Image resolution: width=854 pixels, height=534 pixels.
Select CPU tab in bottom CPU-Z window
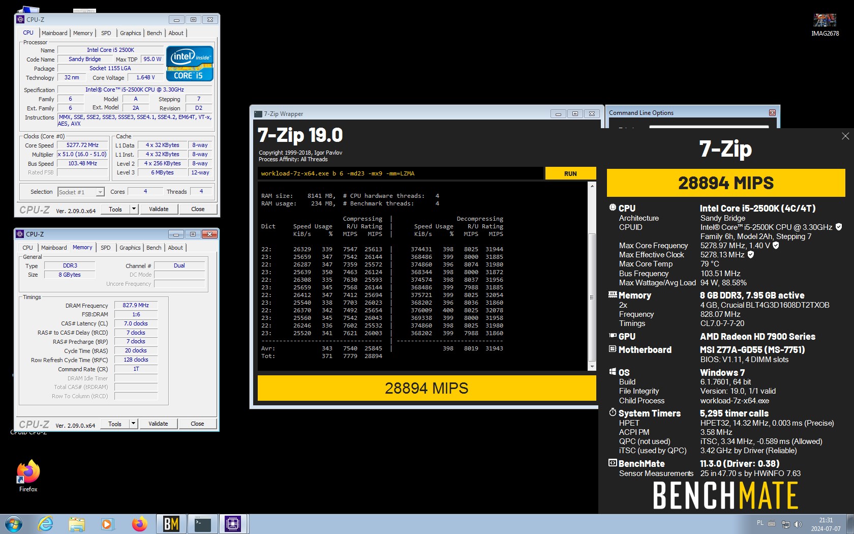(x=27, y=248)
